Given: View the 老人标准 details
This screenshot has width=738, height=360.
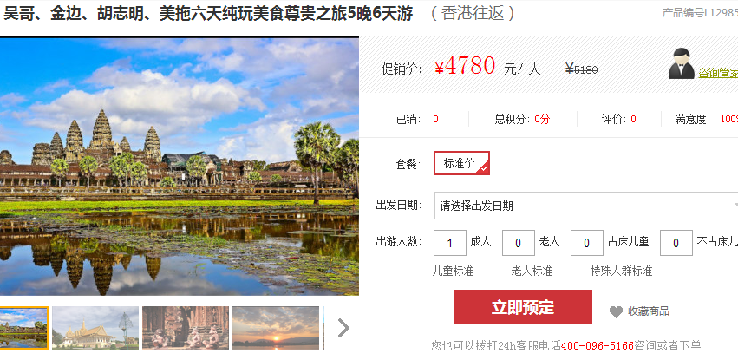Looking at the screenshot, I should click(x=532, y=271).
